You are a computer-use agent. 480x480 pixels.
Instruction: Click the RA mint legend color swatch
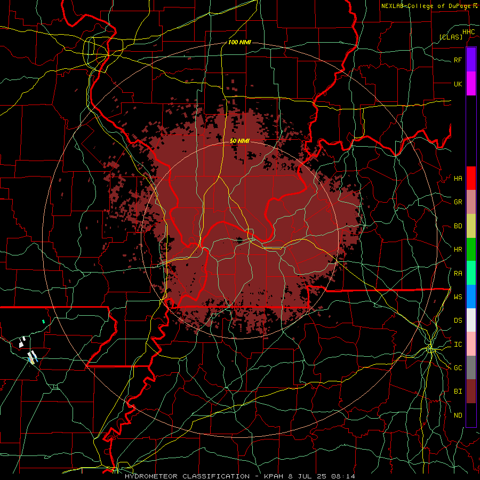click(471, 273)
